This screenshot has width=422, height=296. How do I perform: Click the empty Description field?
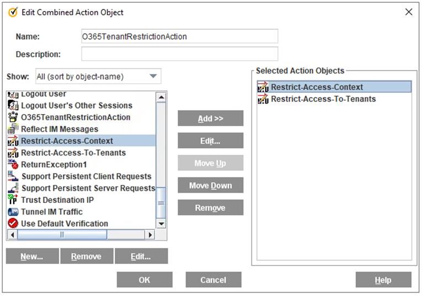(x=180, y=54)
